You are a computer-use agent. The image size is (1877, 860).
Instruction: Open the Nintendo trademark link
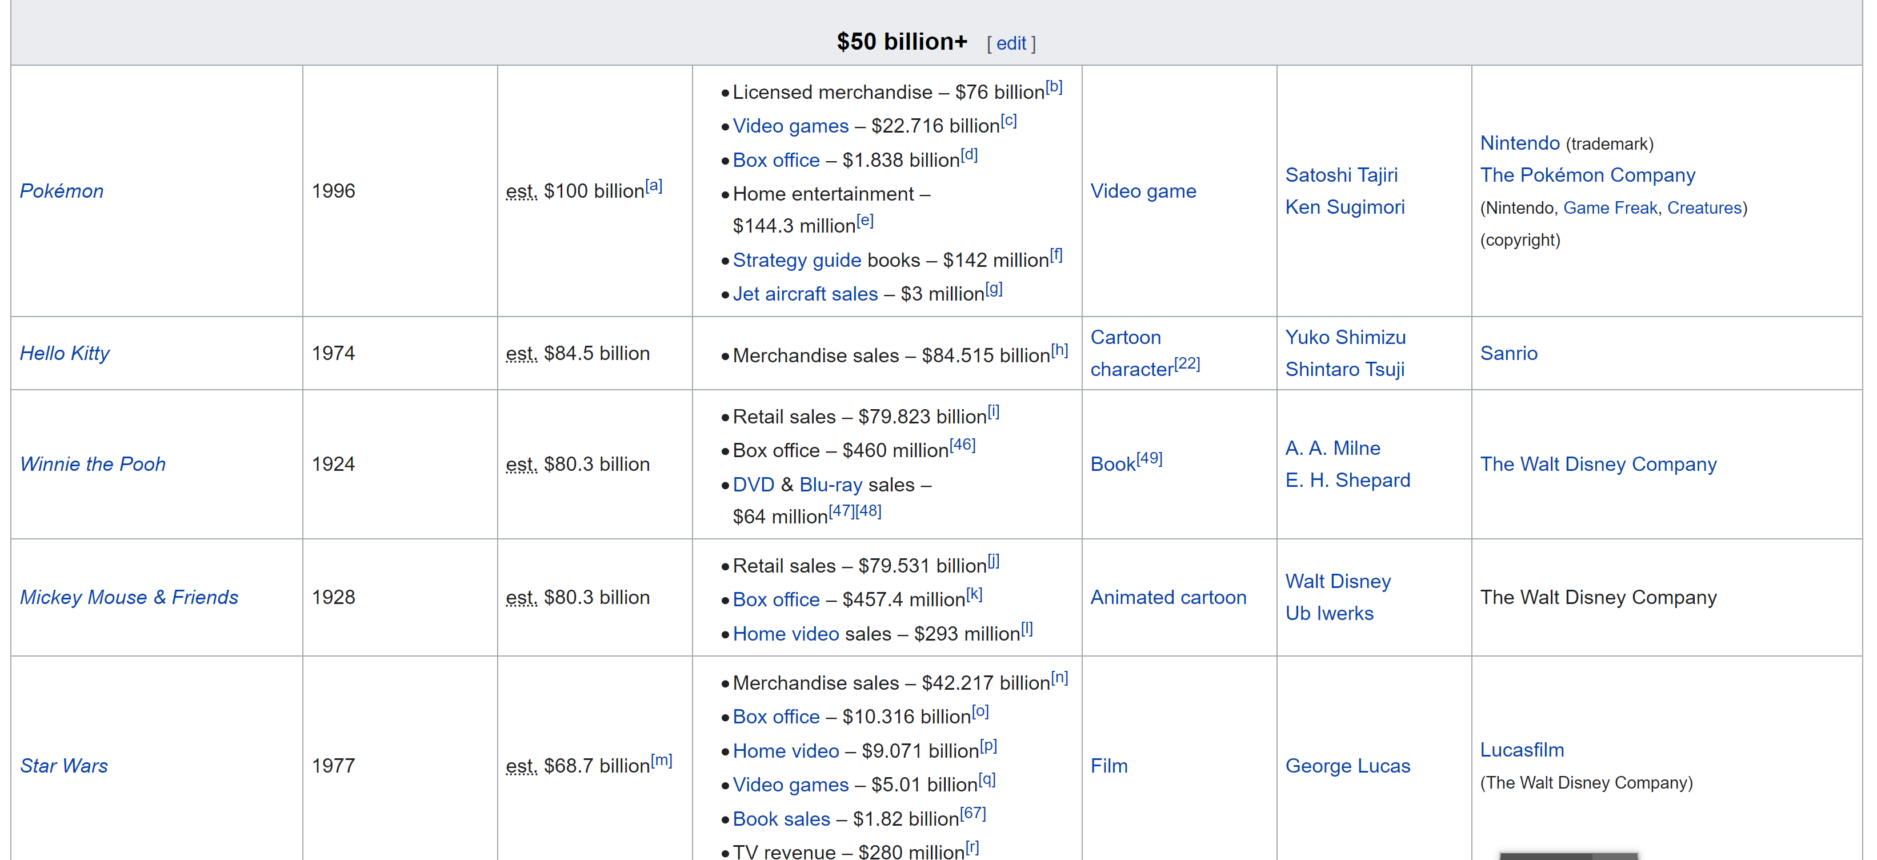point(1520,143)
